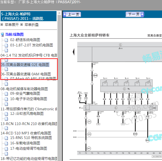Click page icon beside 17-电动座椅调节电路图

[x=6, y=149]
